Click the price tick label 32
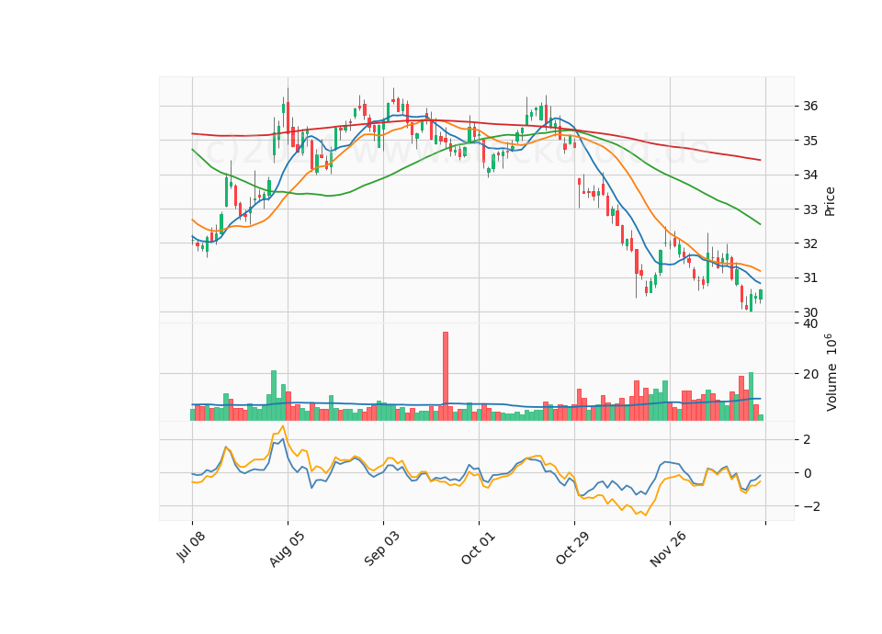The image size is (882, 634). click(x=810, y=243)
